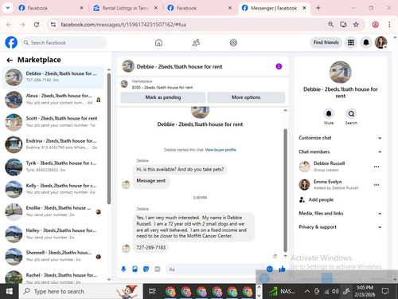398x299 pixels.
Task: Focus the Aa message input box
Action: tap(215, 269)
